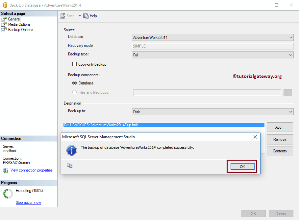
Task: Maximize the Back Up Database window
Action: pos(276,5)
